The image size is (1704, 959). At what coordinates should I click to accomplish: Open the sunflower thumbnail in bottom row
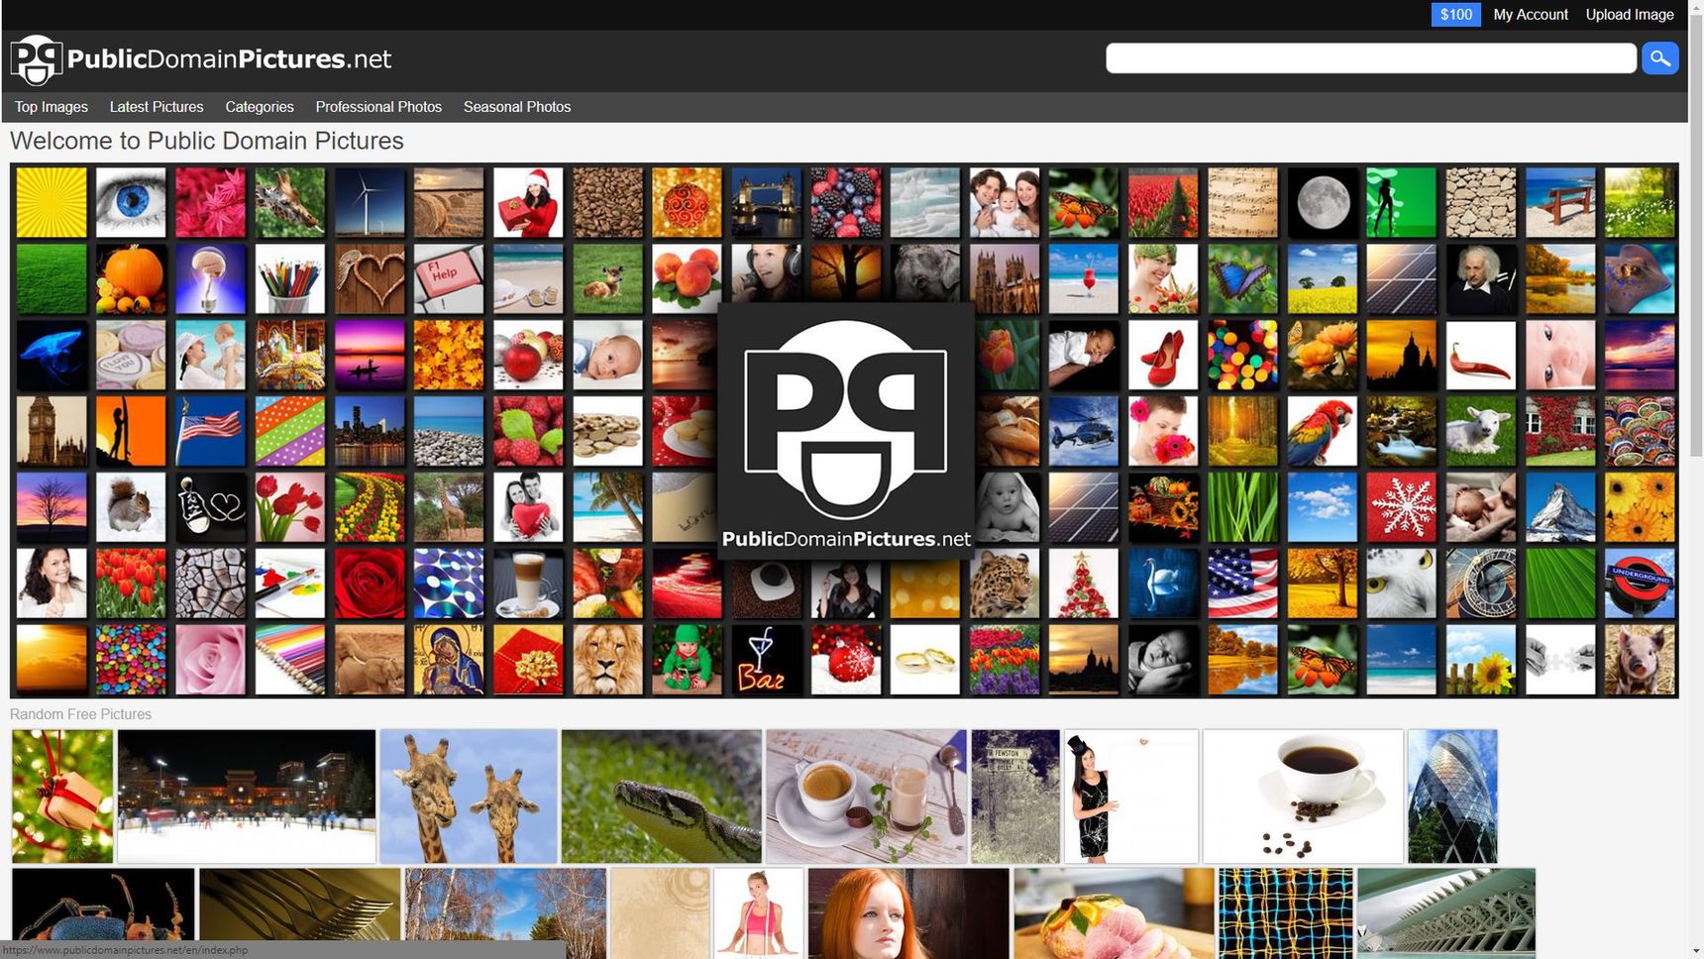(1480, 660)
